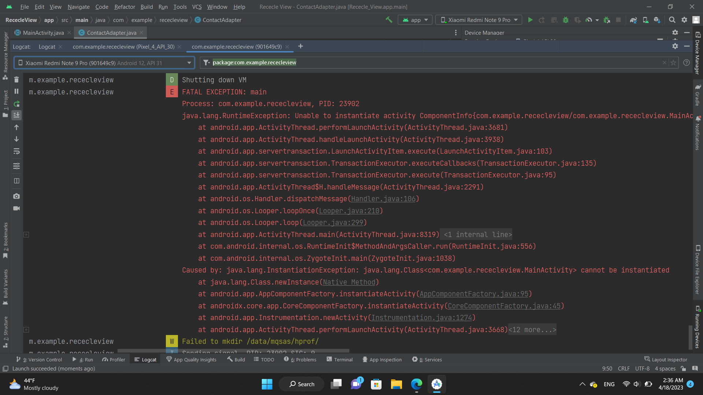Build the project with the hammer icon
This screenshot has height=395, width=703.
pyautogui.click(x=389, y=20)
